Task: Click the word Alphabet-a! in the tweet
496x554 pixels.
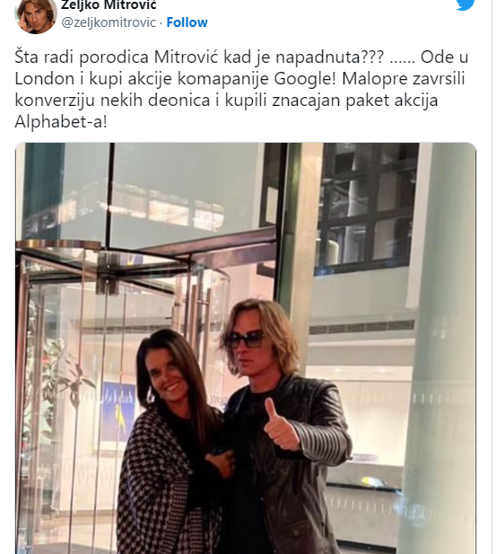Action: [61, 122]
